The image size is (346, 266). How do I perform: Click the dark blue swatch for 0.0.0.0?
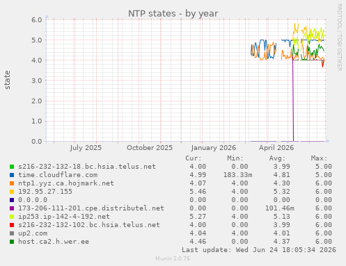(12, 200)
